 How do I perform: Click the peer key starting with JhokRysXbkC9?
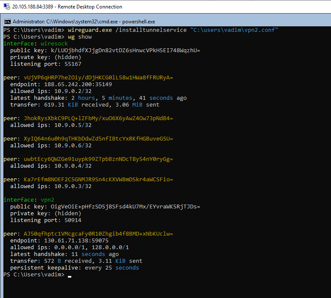[x=98, y=118]
